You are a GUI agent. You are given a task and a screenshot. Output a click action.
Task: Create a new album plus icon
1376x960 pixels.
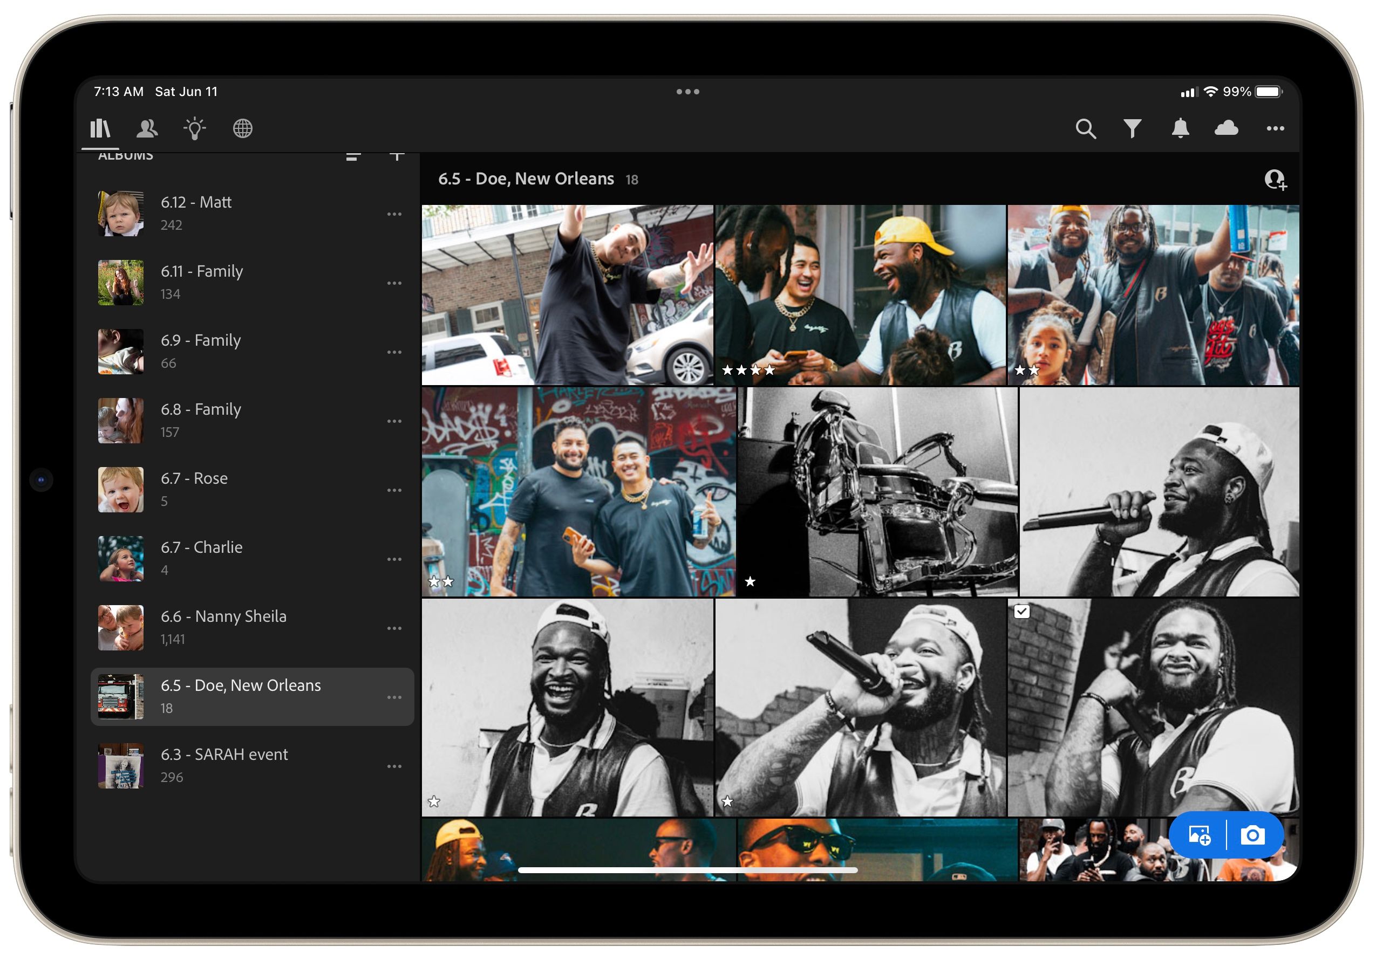click(397, 156)
